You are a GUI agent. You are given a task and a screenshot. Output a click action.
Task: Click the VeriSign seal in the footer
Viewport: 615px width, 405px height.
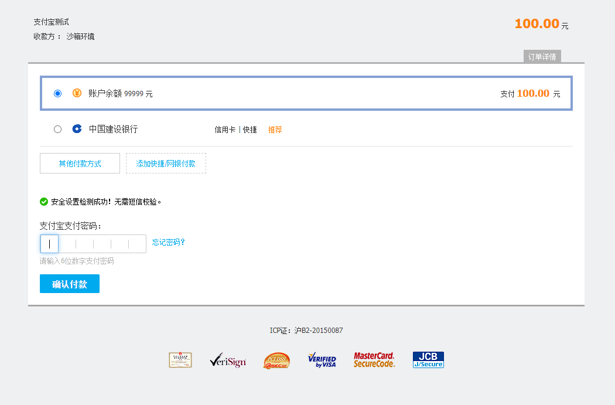point(228,360)
